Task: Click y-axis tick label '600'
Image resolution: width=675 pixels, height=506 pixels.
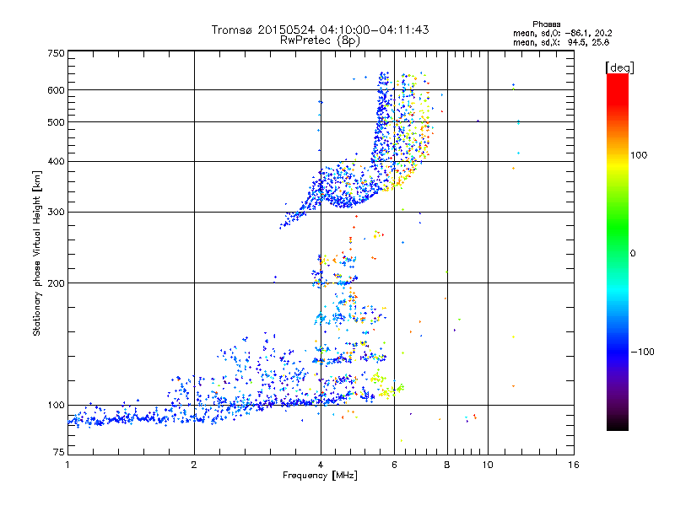Action: 56,90
